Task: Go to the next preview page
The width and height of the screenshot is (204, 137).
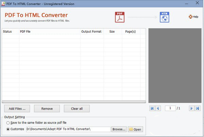Action: tap(191, 108)
